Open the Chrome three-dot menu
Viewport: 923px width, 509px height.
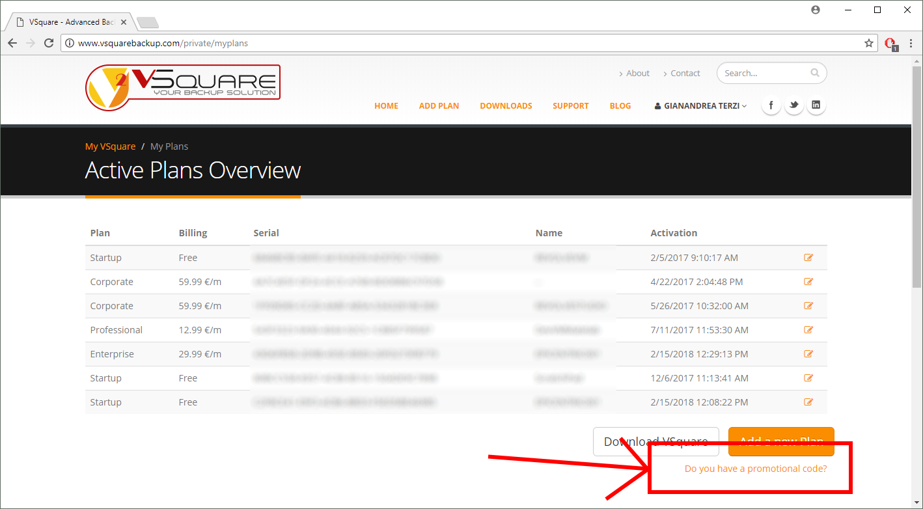[911, 43]
